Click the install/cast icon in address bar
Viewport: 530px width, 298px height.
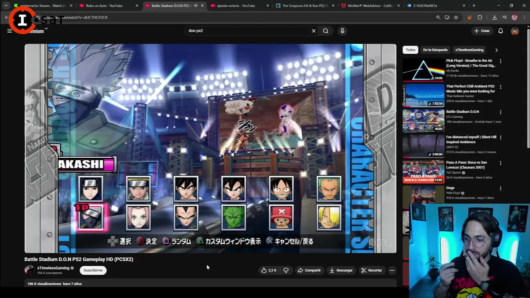pyautogui.click(x=447, y=17)
